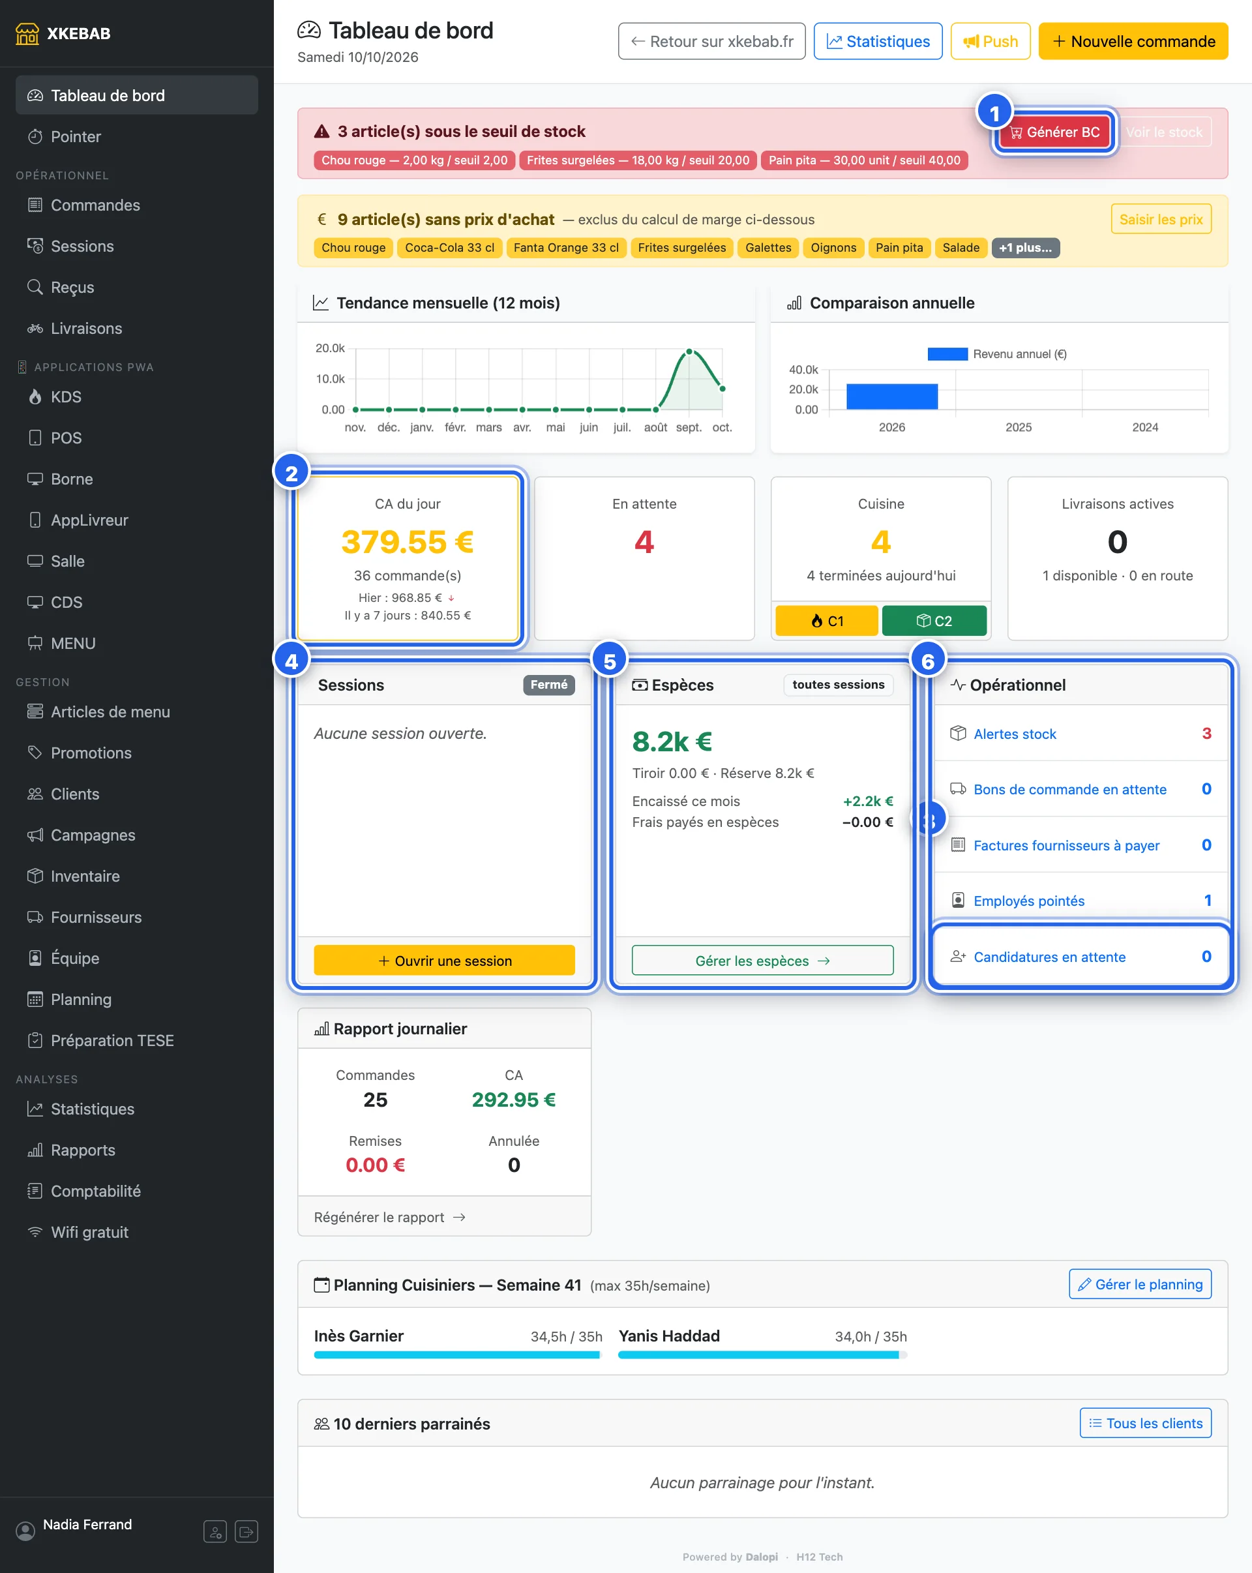This screenshot has width=1252, height=1573.
Task: Go to Livraisons in sidebar
Action: pyautogui.click(x=136, y=328)
